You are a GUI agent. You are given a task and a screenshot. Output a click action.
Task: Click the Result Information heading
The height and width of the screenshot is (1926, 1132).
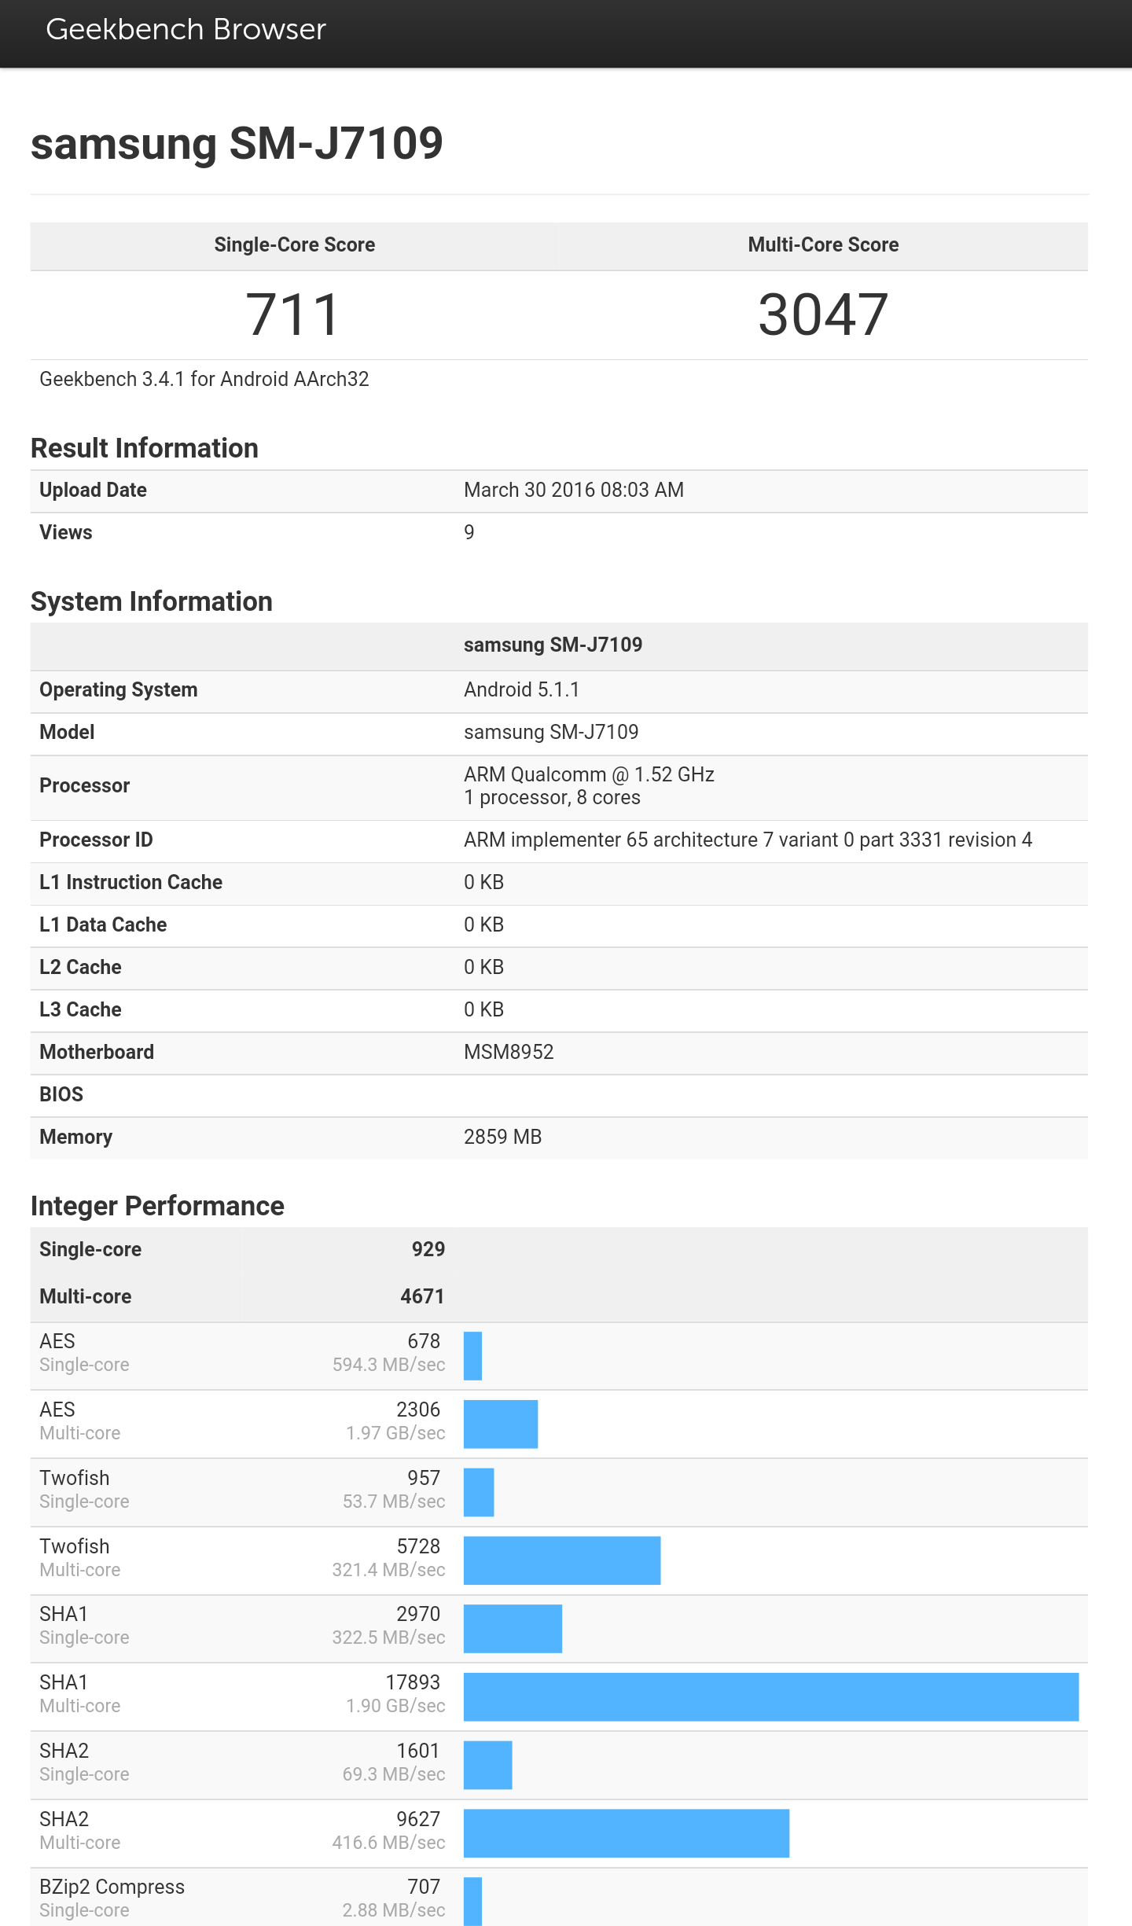tap(145, 448)
